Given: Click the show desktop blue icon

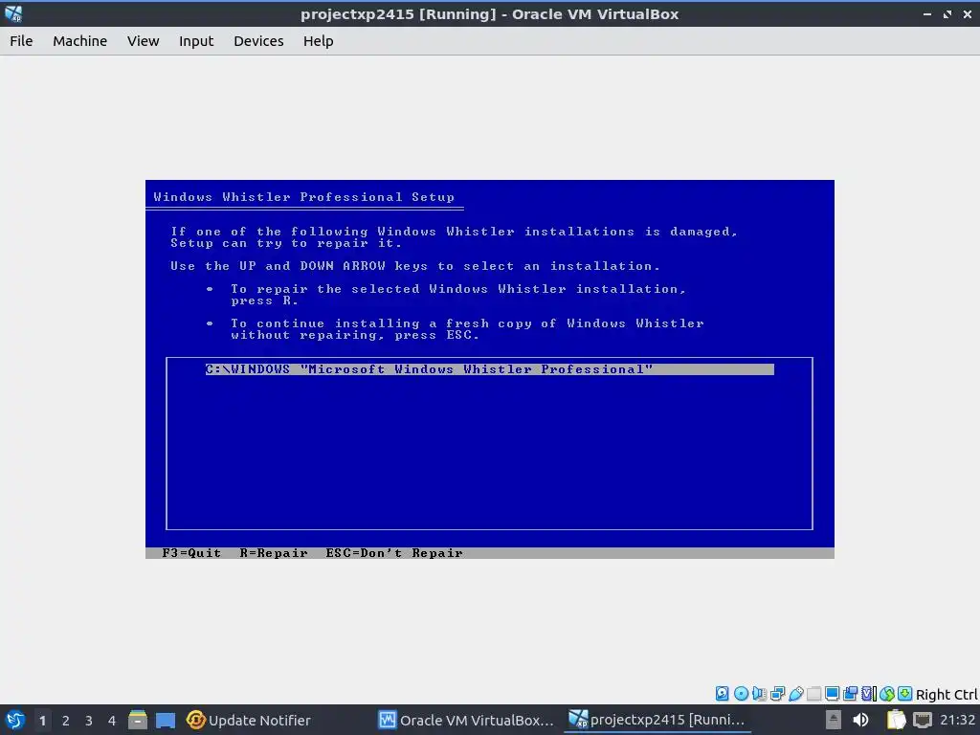Looking at the screenshot, I should tap(165, 720).
